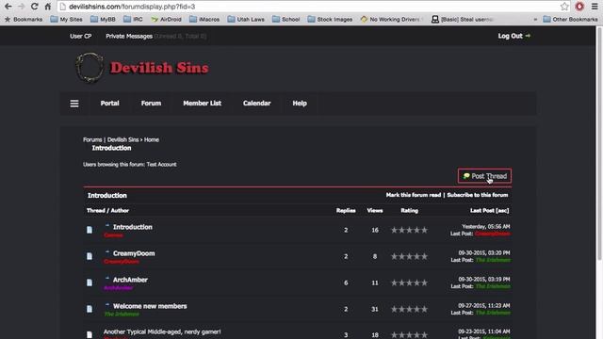603x339 pixels.
Task: Open the browser home icon
Action: click(x=48, y=7)
